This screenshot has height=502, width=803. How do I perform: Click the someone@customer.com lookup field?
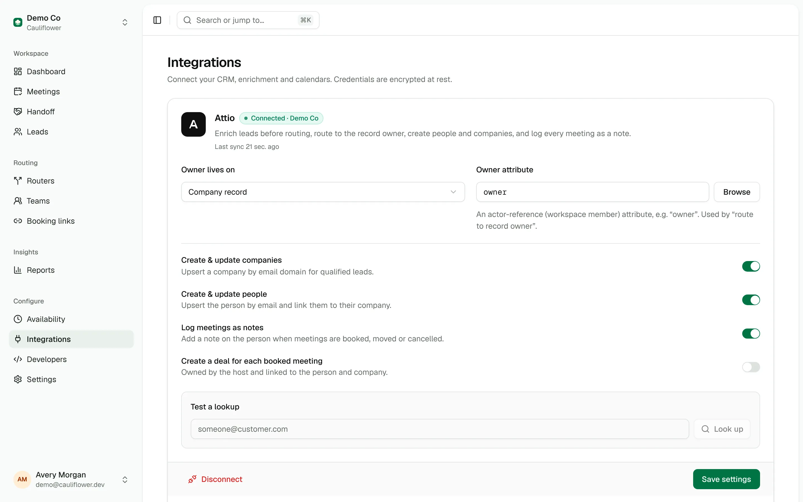[440, 429]
